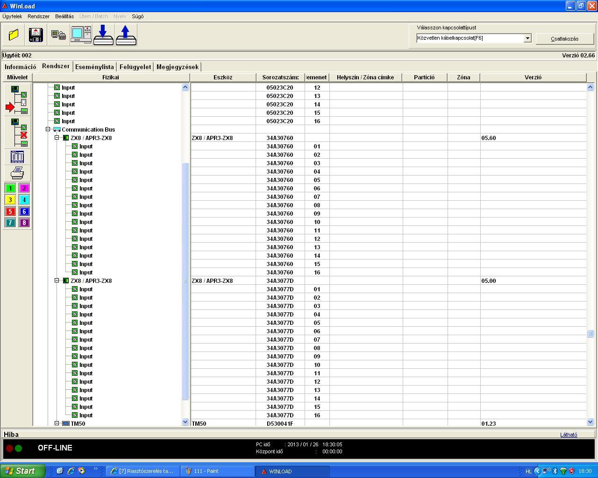598x478 pixels.
Task: Click the module tree icon with red X
Action: [17, 133]
